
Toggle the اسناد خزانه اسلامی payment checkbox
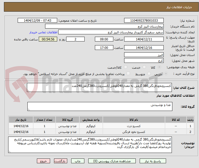[128, 73]
